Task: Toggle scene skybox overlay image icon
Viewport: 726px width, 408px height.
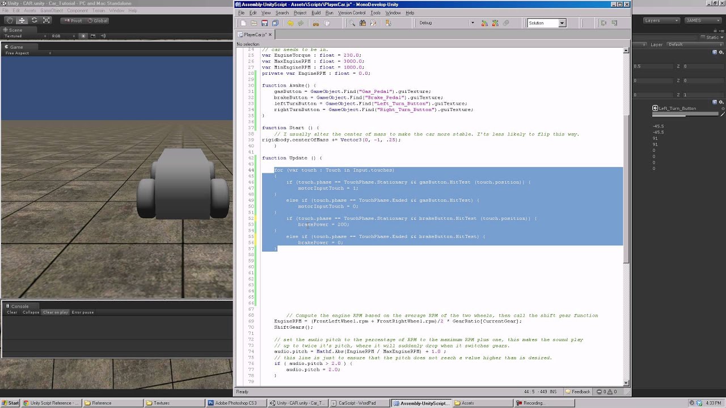Action: click(94, 36)
